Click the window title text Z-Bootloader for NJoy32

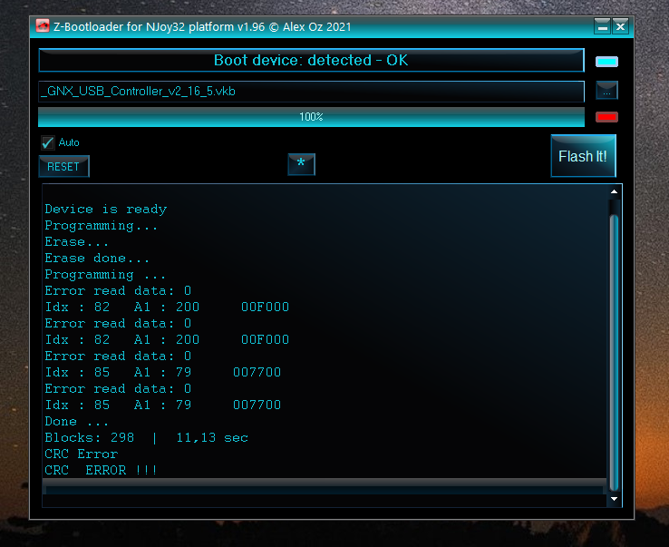tap(202, 27)
